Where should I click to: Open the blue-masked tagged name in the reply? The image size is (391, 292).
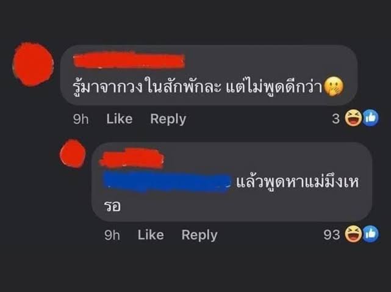(167, 182)
